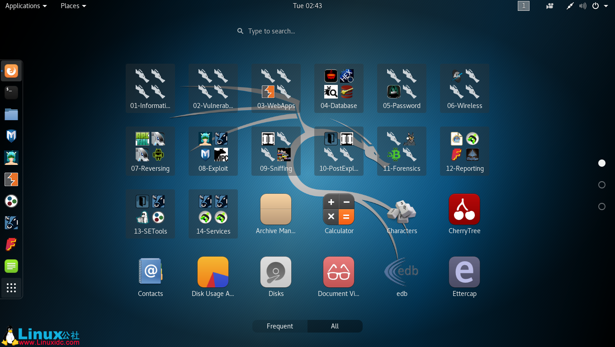Image resolution: width=615 pixels, height=347 pixels.
Task: Open the edb debugger
Action: click(x=402, y=277)
